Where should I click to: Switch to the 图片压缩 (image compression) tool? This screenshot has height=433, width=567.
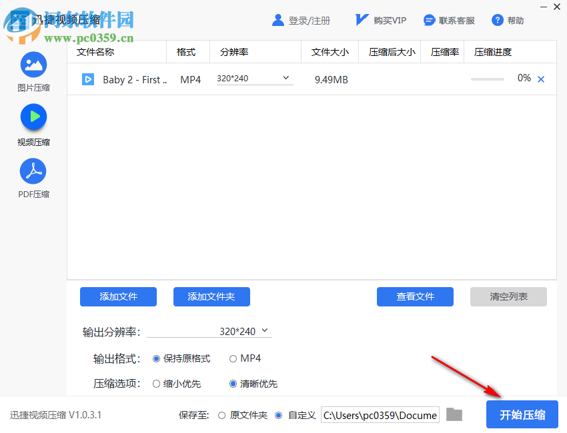(x=33, y=69)
